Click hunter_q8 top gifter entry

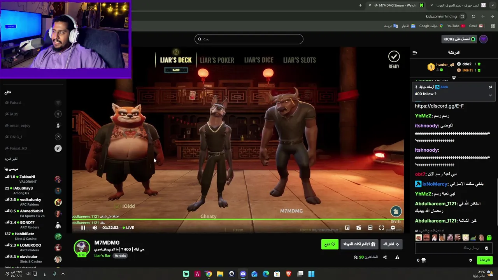coord(441,67)
